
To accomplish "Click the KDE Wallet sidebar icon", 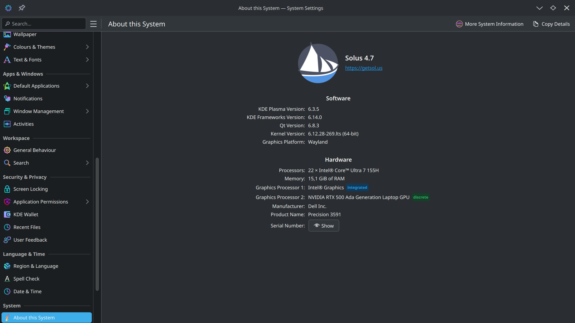I will [7, 214].
